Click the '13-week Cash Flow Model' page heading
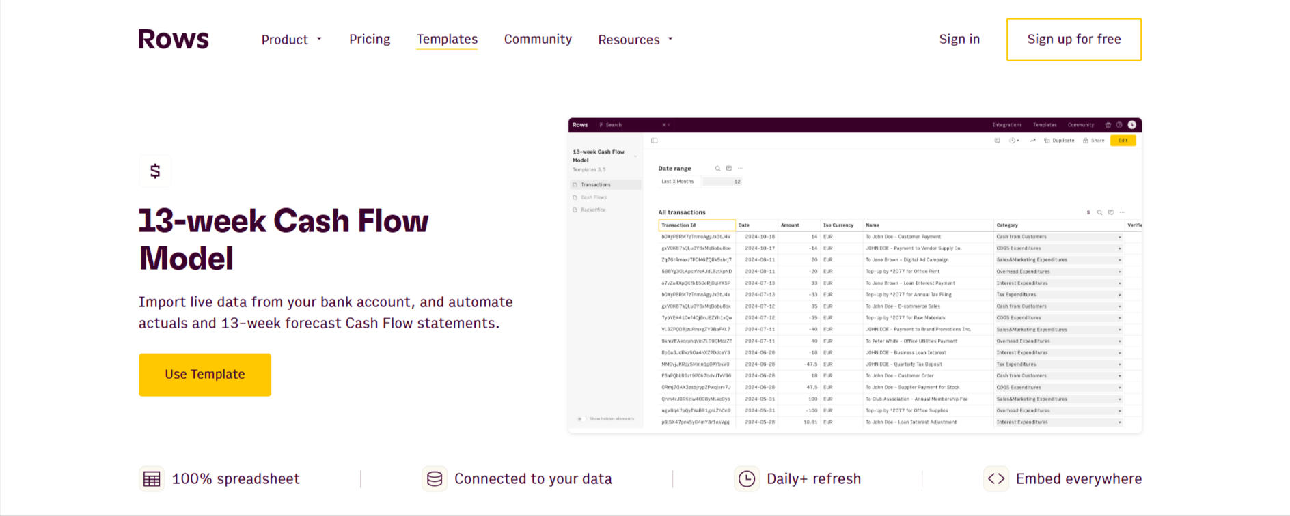 tap(284, 240)
